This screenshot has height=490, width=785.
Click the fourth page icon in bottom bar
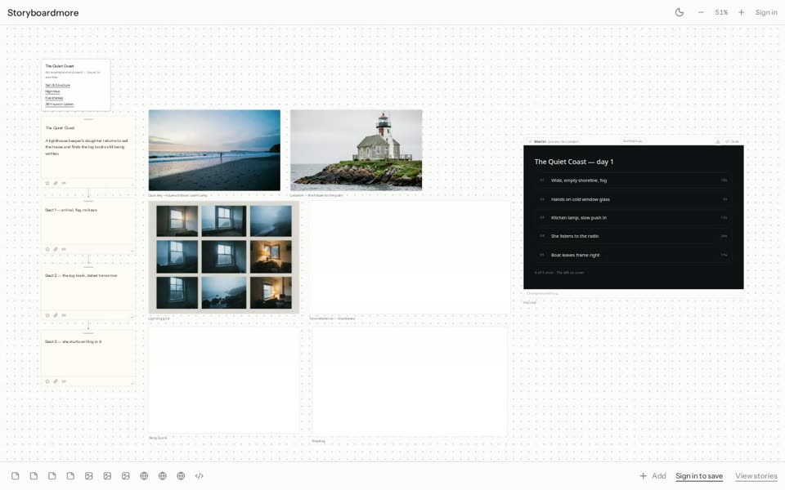[70, 476]
